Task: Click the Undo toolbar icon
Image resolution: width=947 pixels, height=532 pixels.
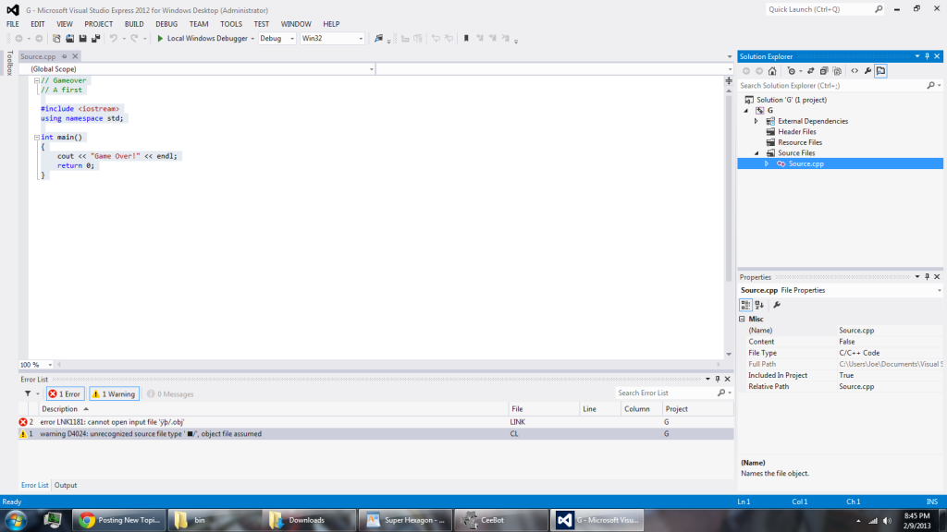Action: point(113,38)
